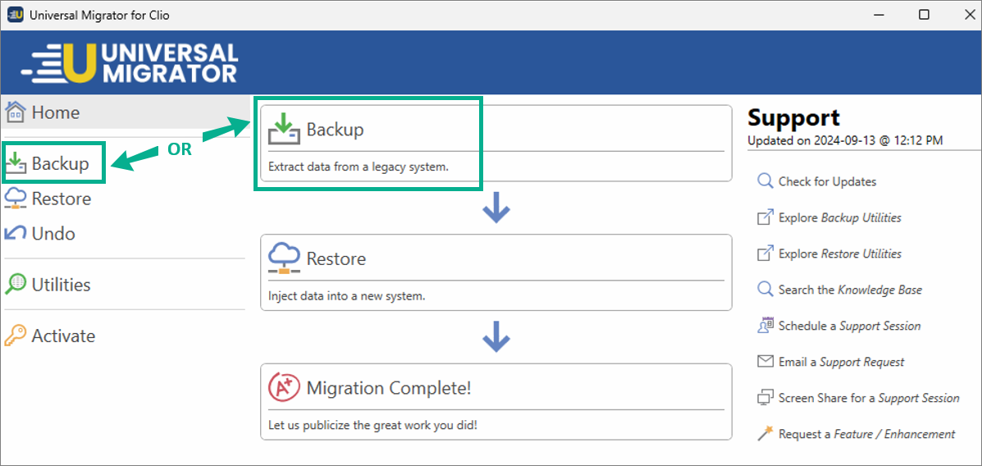The width and height of the screenshot is (982, 466).
Task: Click the Backup card's green download icon
Action: [284, 129]
